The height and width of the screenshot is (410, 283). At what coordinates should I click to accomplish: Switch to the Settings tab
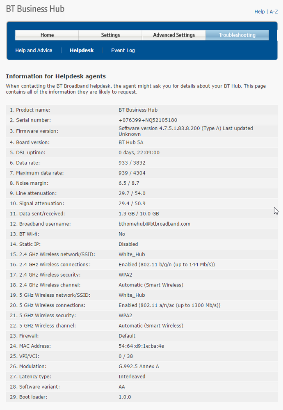click(110, 35)
